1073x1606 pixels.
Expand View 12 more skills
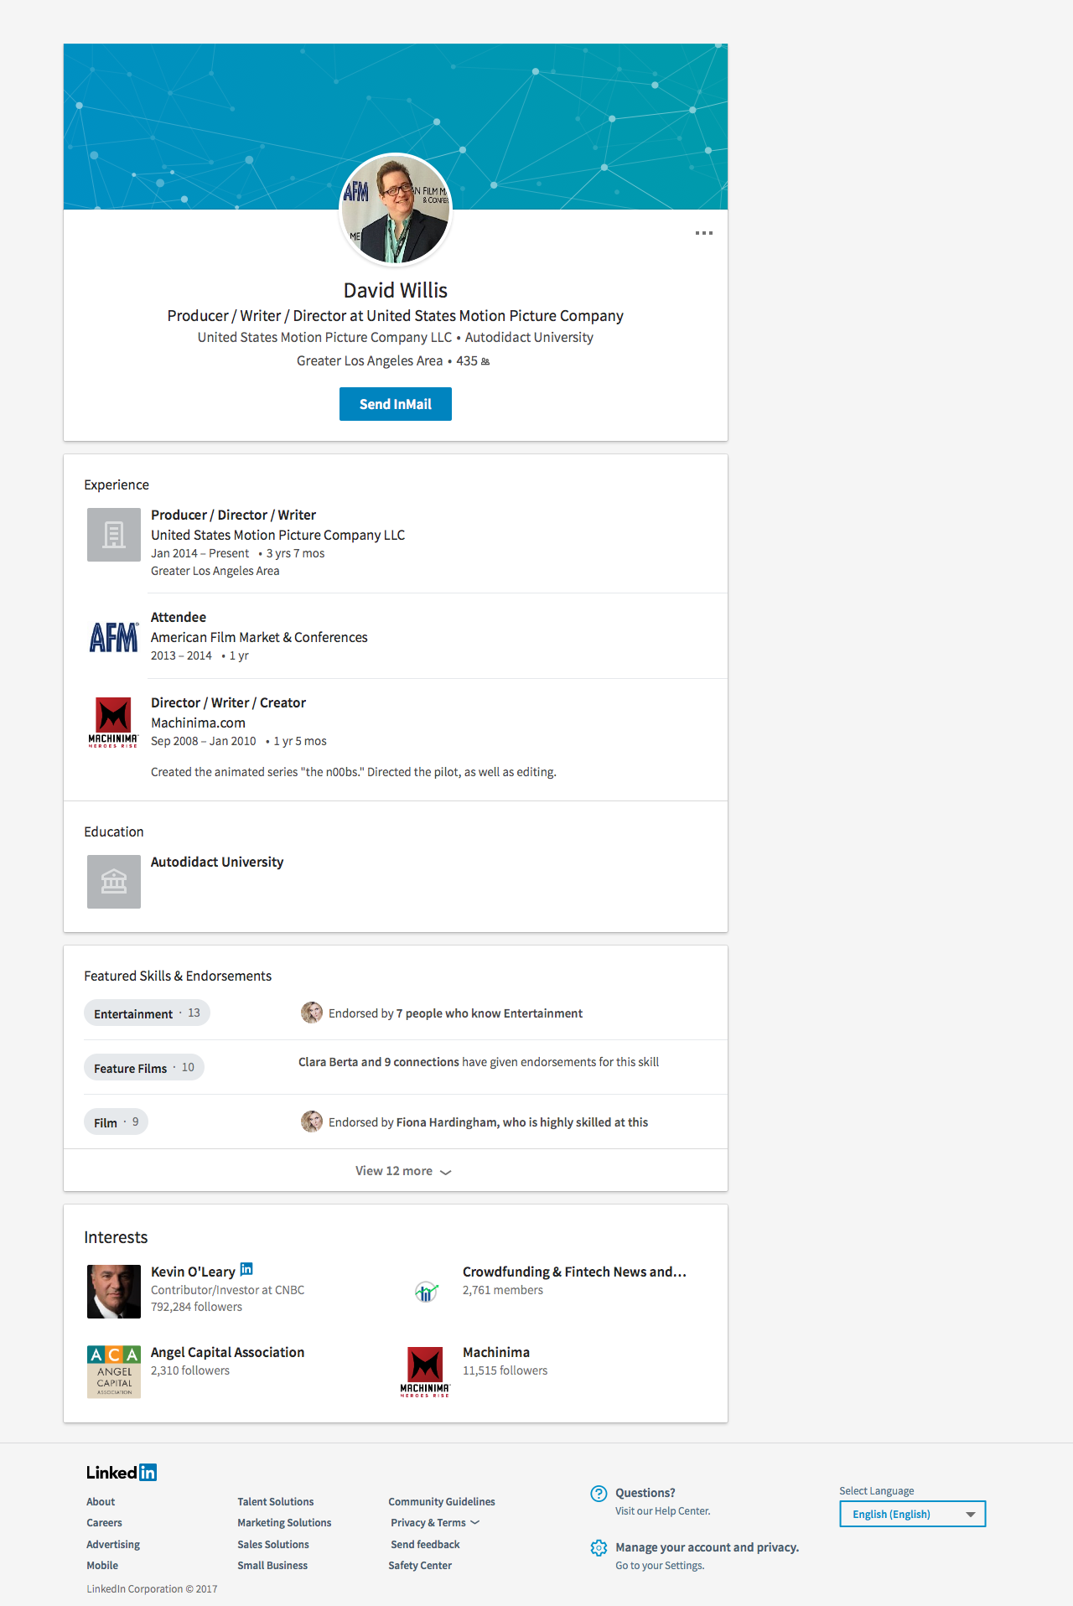pyautogui.click(x=402, y=1171)
